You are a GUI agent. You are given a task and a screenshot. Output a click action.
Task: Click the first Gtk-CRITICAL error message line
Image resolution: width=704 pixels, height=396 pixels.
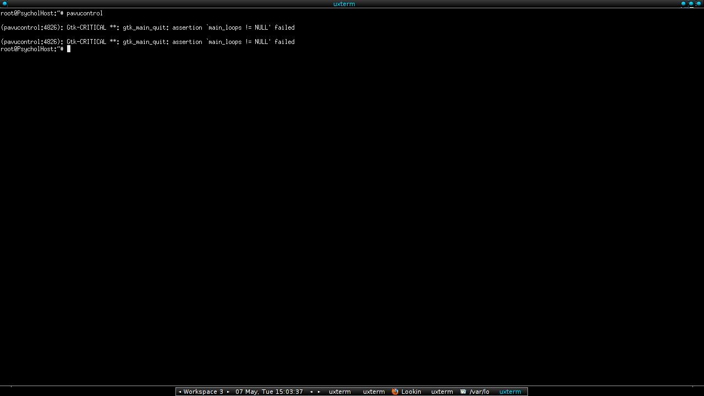(147, 28)
